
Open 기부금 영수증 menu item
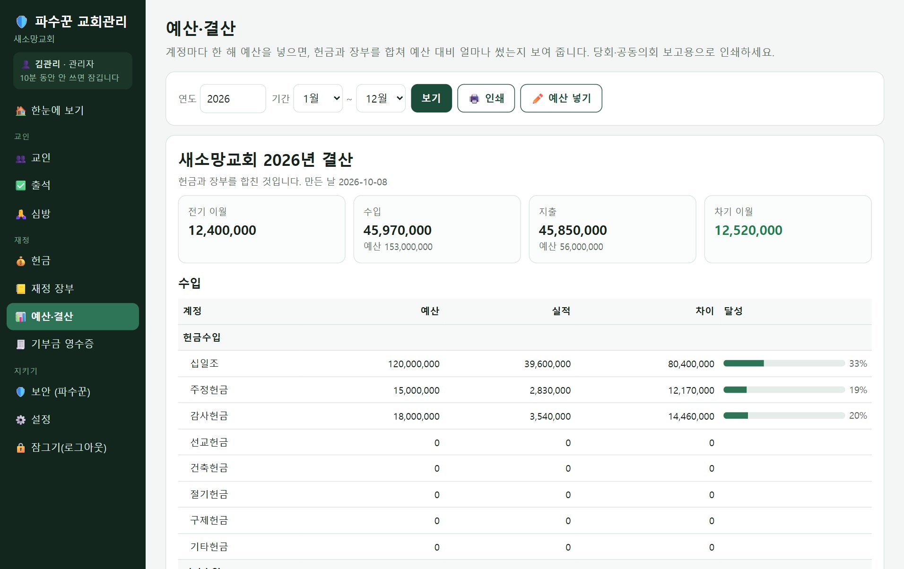point(73,344)
